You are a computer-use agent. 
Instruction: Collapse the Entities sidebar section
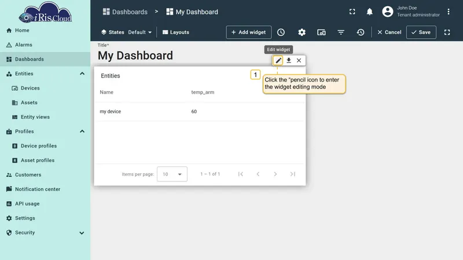[x=82, y=74]
